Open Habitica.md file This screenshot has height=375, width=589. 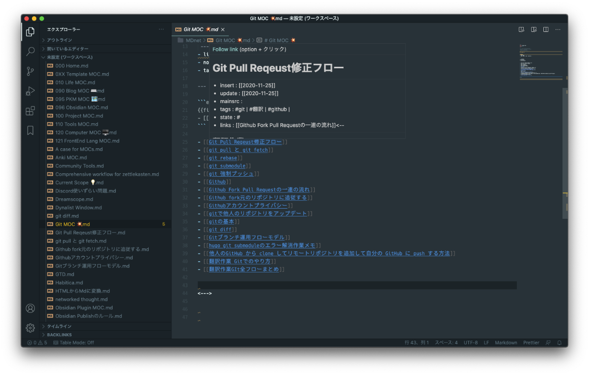106,283
